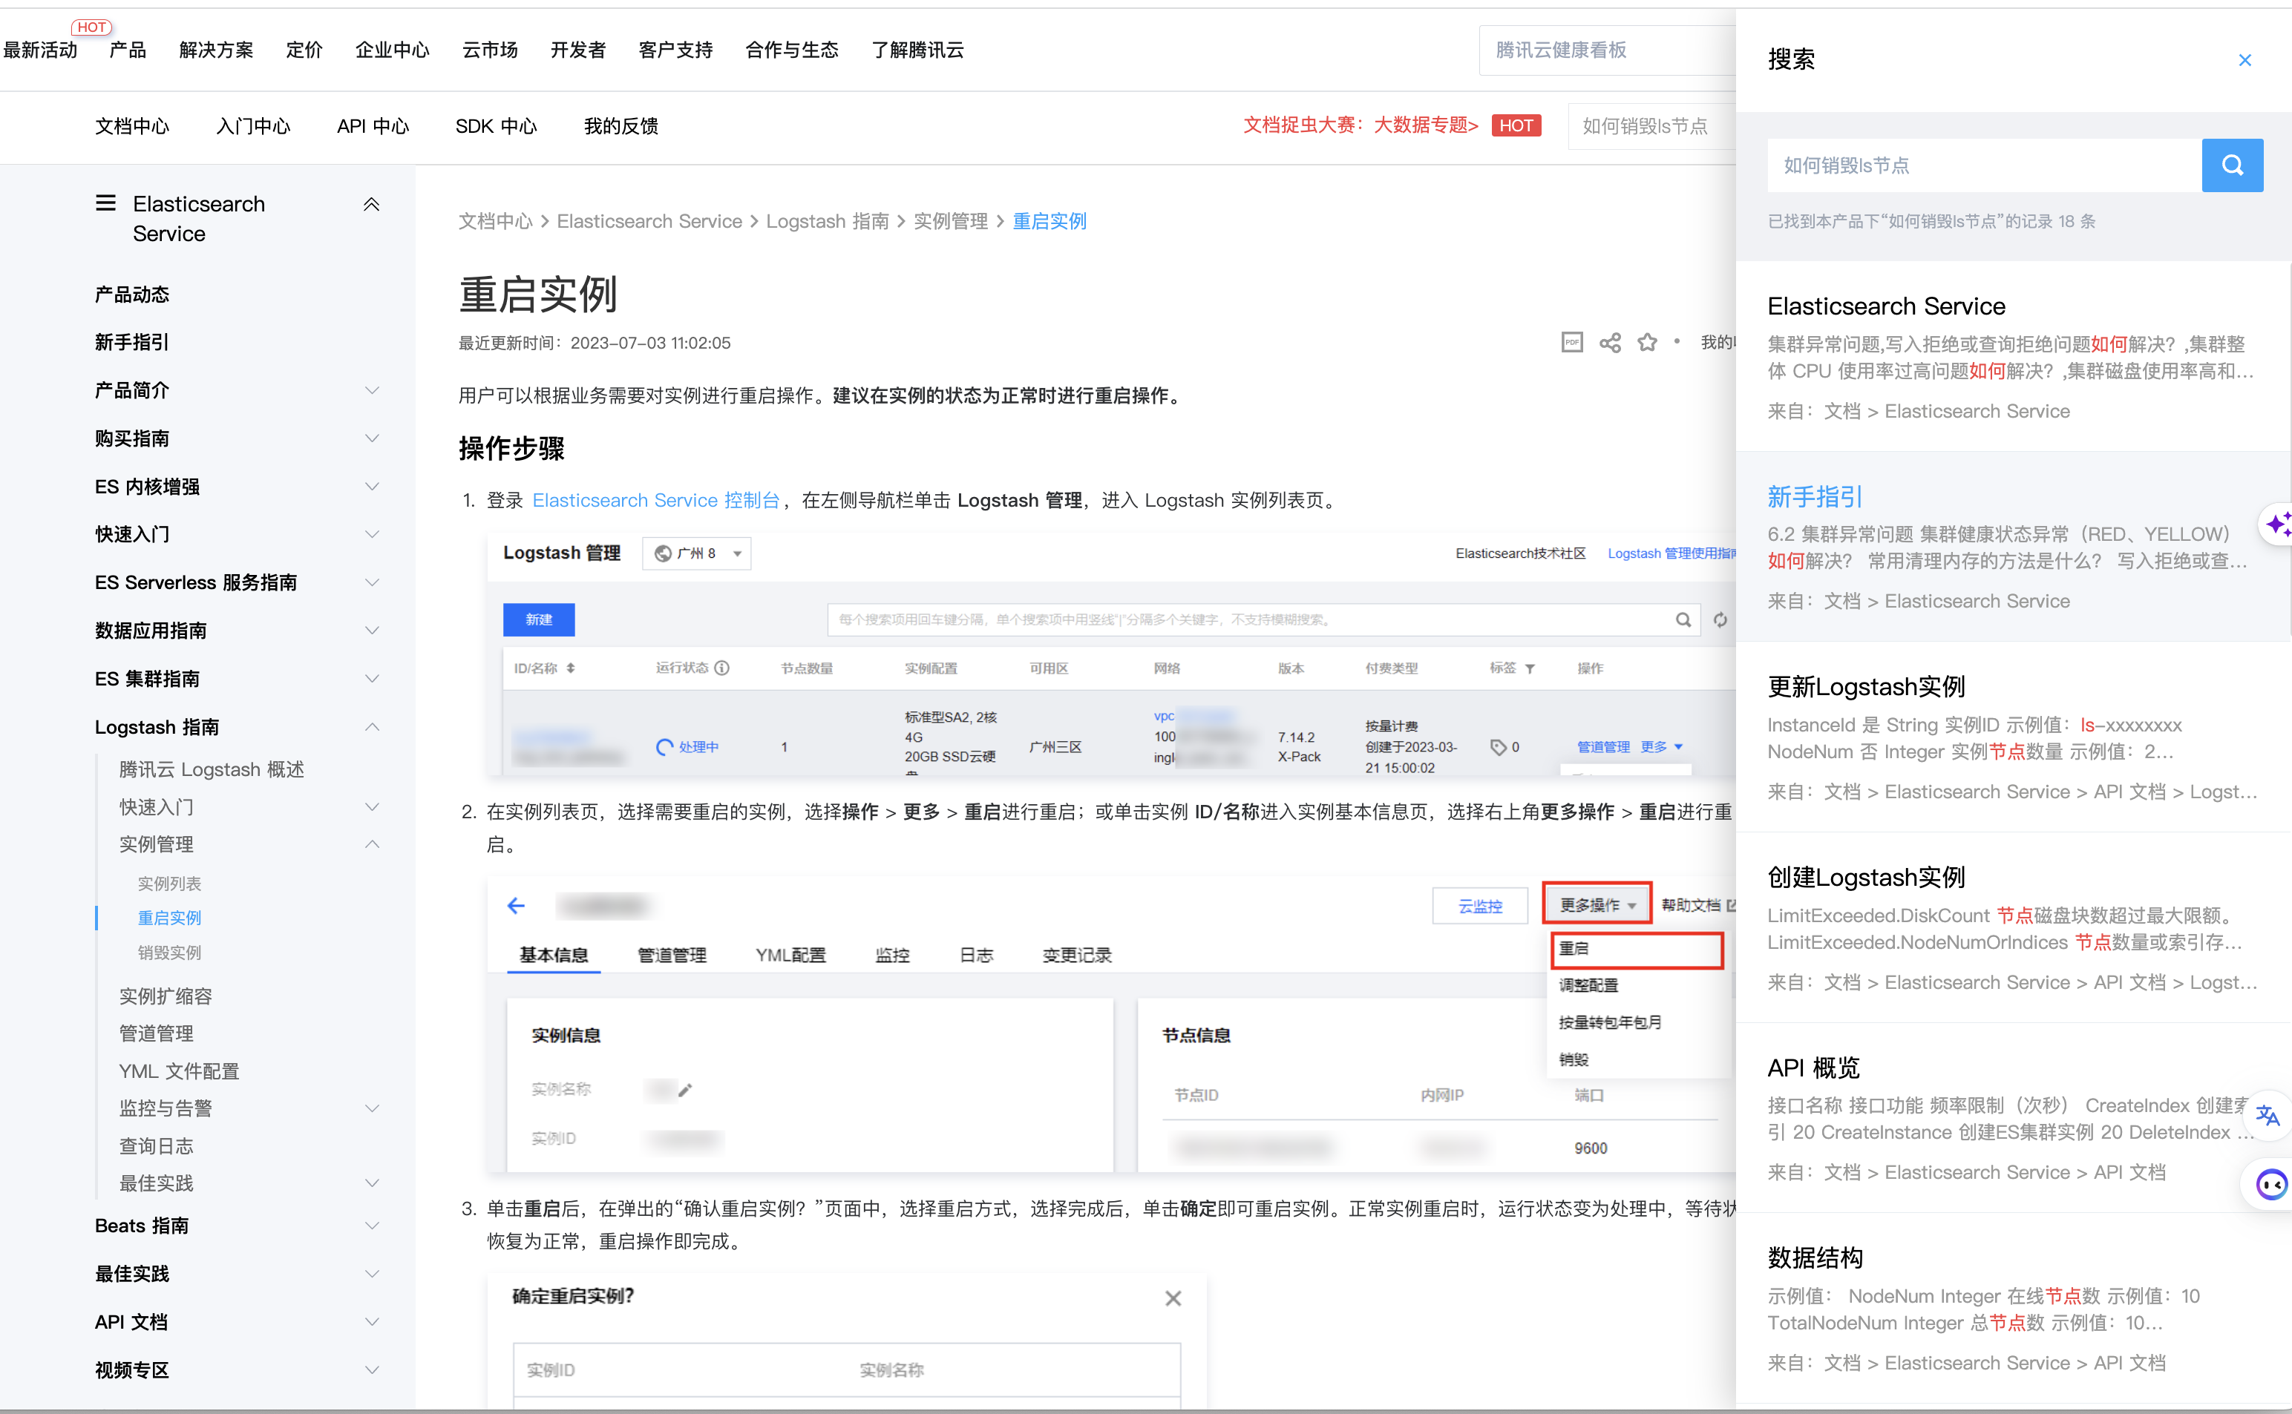The height and width of the screenshot is (1414, 2292).
Task: Click the translate floating icon
Action: click(x=2268, y=1115)
